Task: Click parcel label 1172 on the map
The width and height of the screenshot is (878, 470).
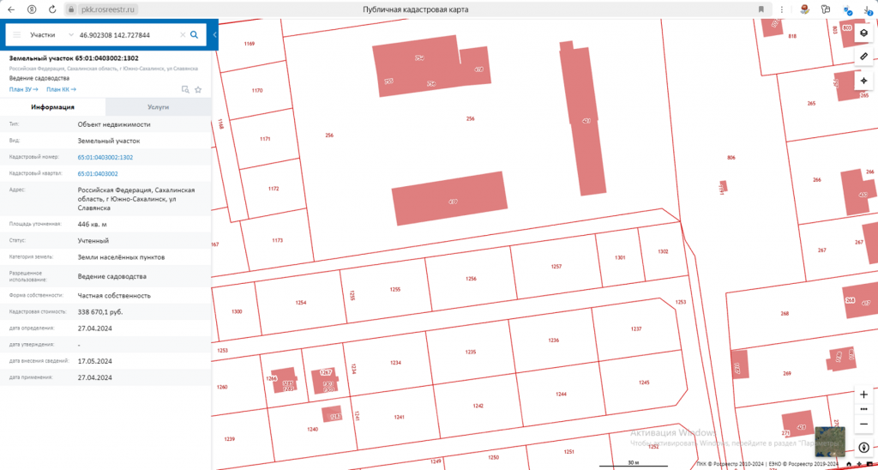Action: (x=274, y=189)
